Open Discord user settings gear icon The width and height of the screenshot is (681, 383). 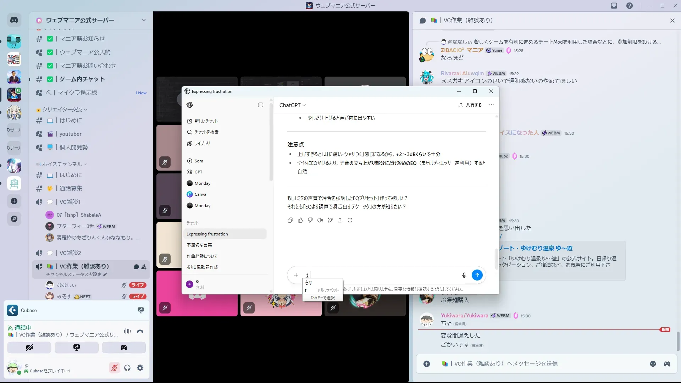(140, 368)
